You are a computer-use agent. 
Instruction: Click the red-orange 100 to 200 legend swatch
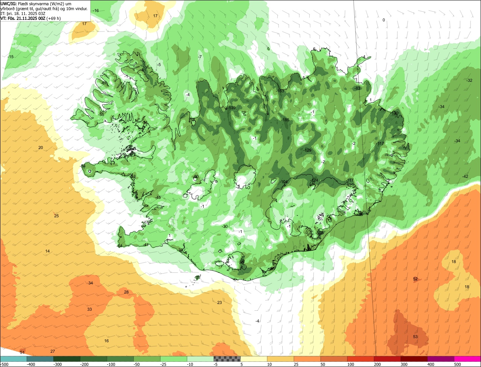click(x=360, y=359)
